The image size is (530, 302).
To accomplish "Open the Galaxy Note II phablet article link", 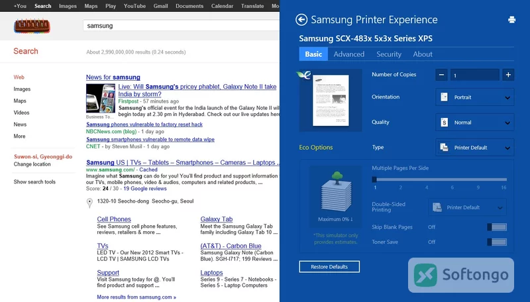I will click(197, 90).
